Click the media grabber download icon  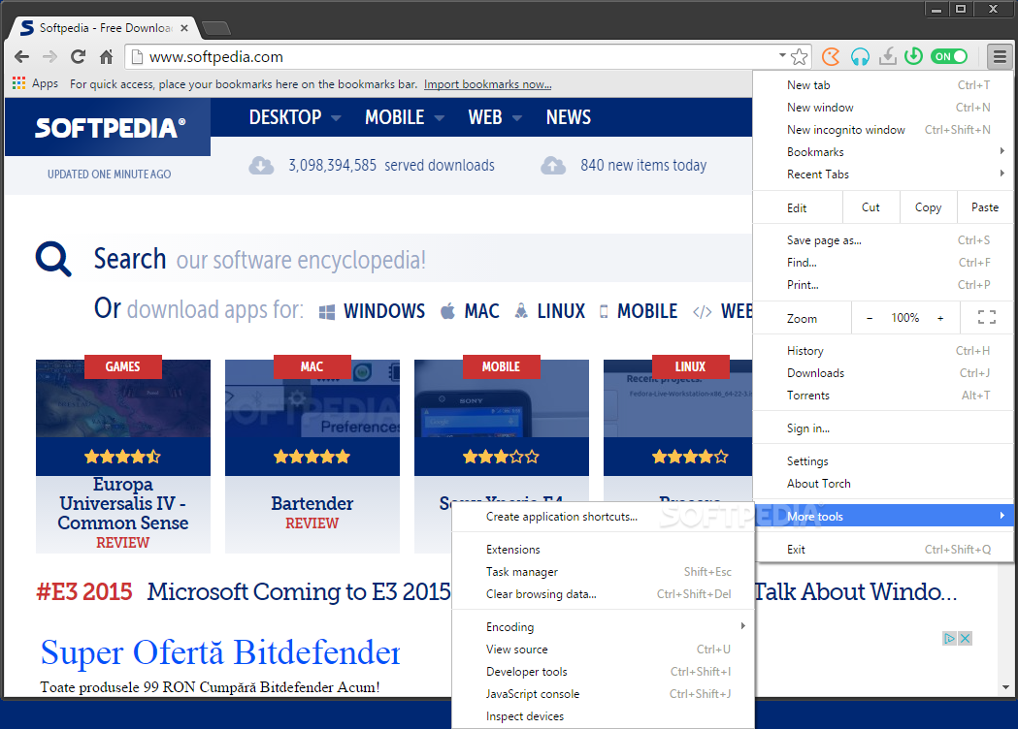(x=888, y=57)
